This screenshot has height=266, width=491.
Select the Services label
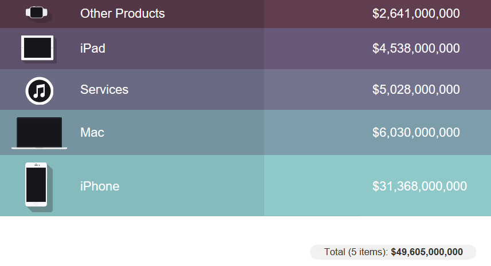coord(104,90)
